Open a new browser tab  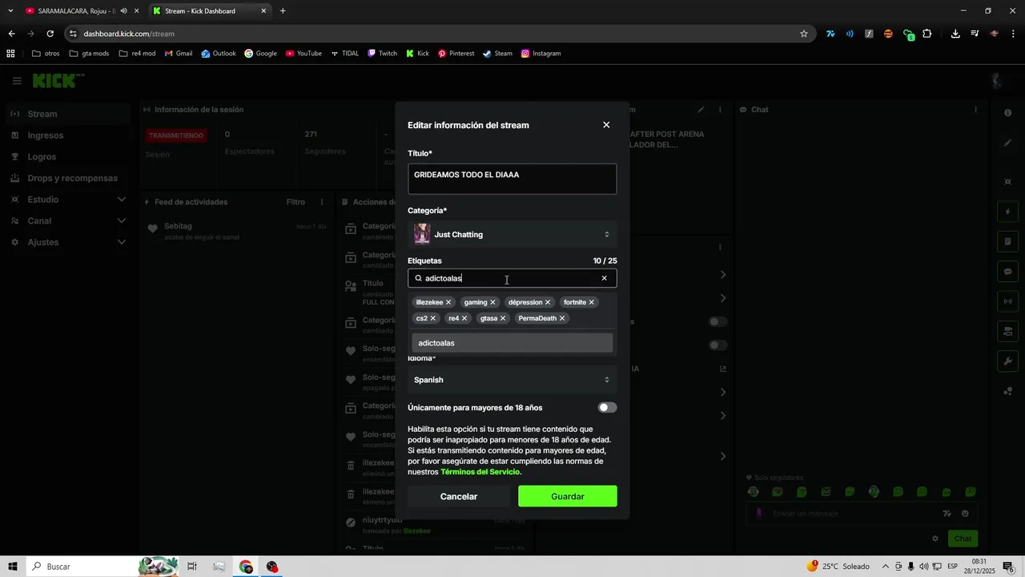click(x=283, y=11)
